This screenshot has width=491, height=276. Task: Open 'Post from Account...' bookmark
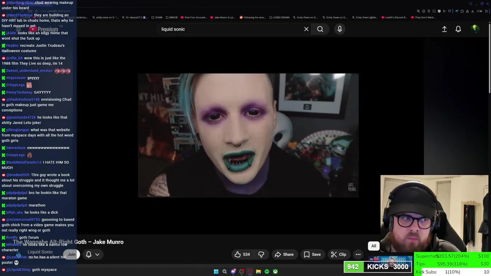(x=194, y=17)
